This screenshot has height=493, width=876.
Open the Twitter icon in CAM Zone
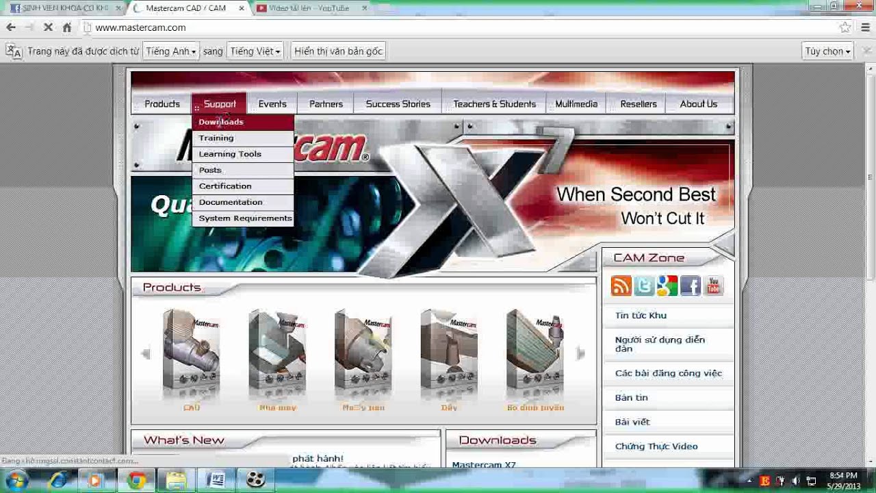[644, 286]
